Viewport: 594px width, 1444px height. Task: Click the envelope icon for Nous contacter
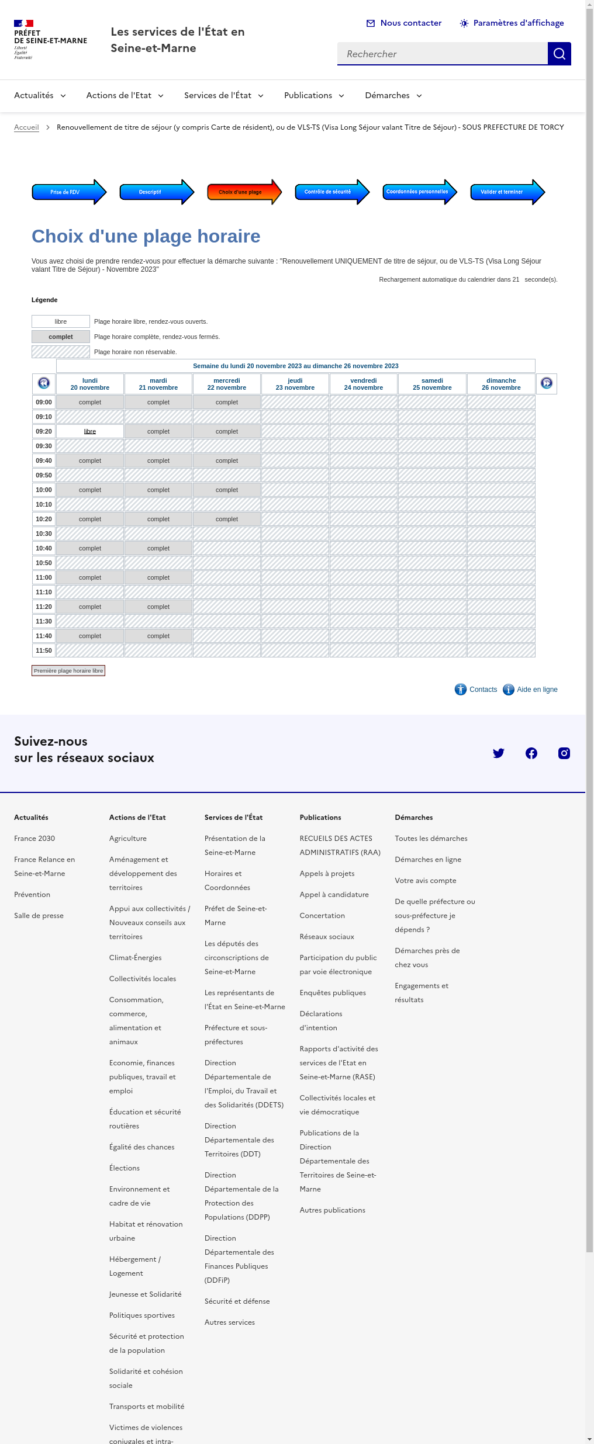click(x=371, y=23)
